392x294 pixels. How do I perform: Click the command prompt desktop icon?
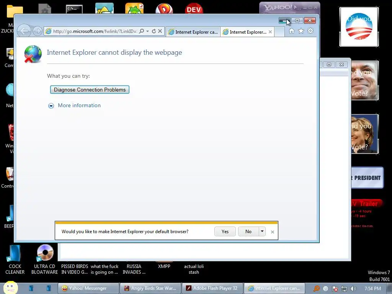tap(74, 9)
